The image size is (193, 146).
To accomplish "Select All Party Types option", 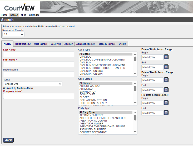I will coord(106,112).
